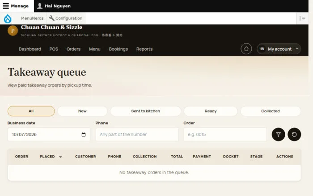This screenshot has width=313, height=196.
Task: Open the Reports nav item
Action: 144,49
